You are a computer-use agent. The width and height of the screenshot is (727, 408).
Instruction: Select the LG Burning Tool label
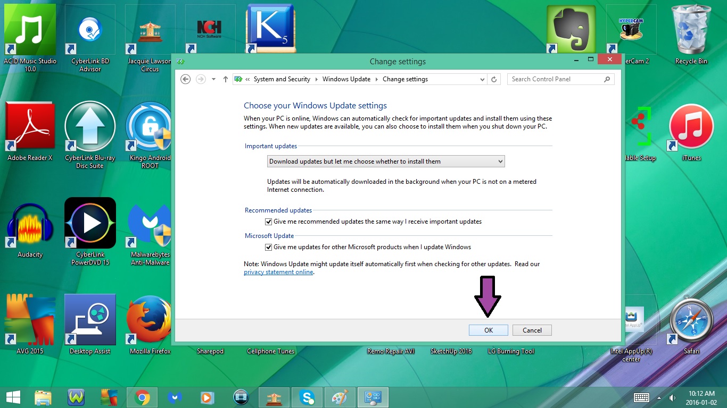[x=511, y=351]
